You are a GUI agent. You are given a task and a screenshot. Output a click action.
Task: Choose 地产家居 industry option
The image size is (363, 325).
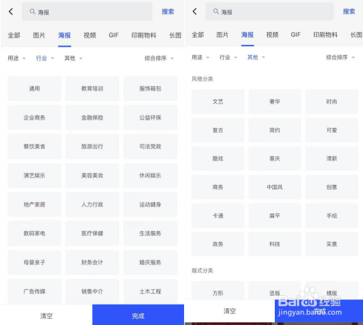pos(35,205)
